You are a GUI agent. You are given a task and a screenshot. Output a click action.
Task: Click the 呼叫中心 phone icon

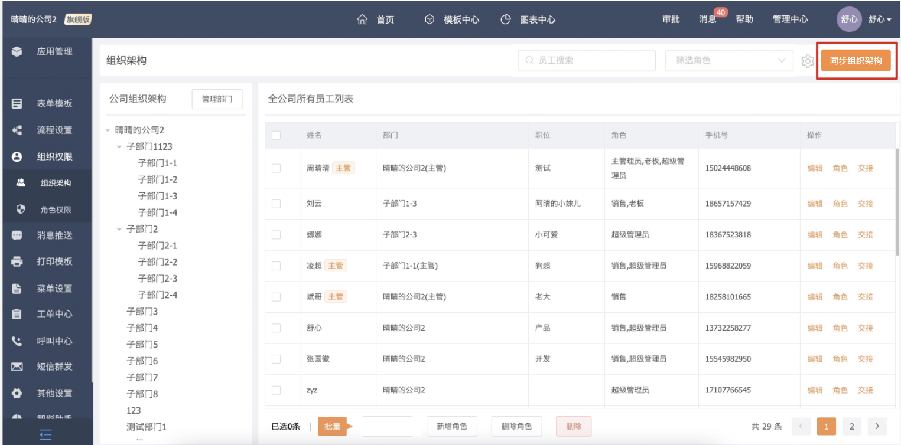click(x=17, y=341)
